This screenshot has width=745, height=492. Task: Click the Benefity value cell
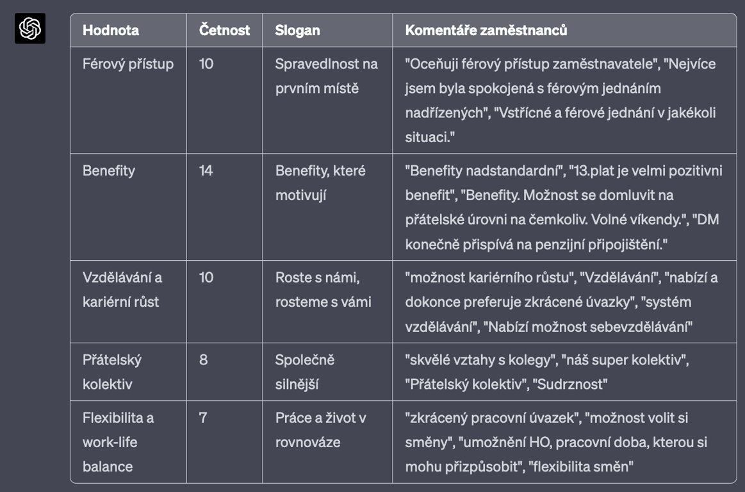point(109,170)
